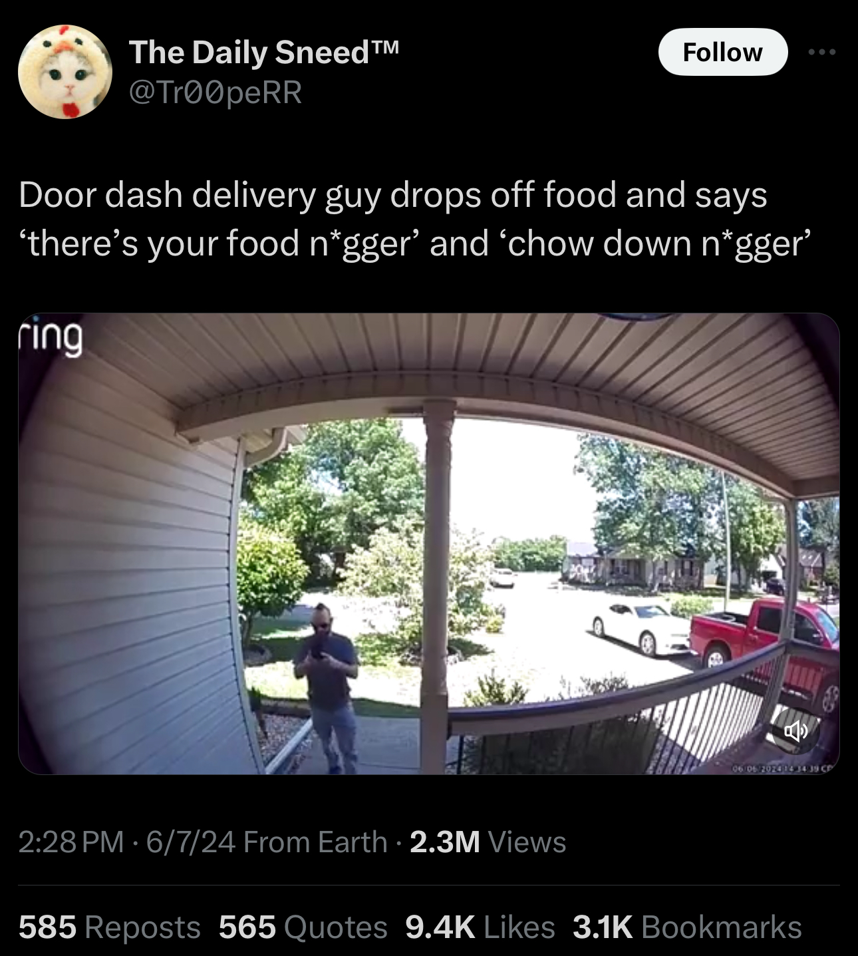This screenshot has height=956, width=858.
Task: Unmute the video with speaker icon
Action: click(796, 732)
